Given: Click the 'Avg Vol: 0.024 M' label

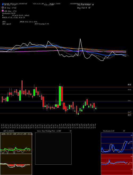Looking at the screenshot, I should point(86,5).
